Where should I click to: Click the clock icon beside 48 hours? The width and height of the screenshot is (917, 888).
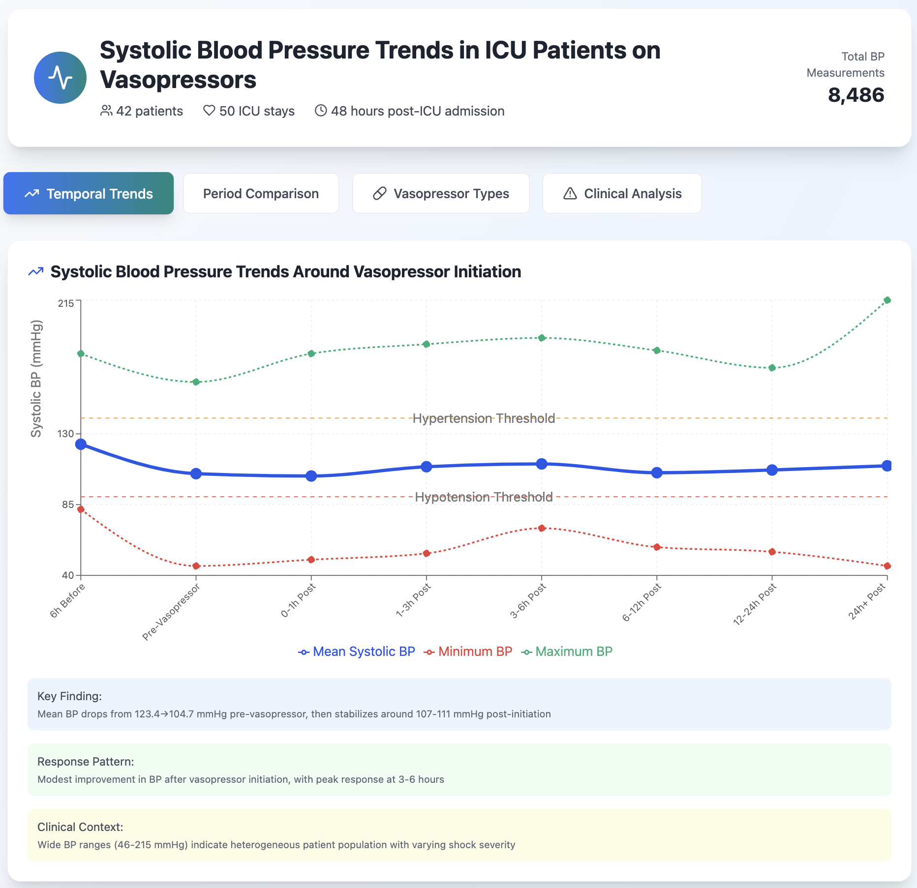321,111
